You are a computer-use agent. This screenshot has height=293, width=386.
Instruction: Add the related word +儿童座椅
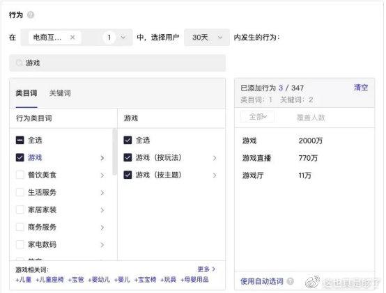49,280
